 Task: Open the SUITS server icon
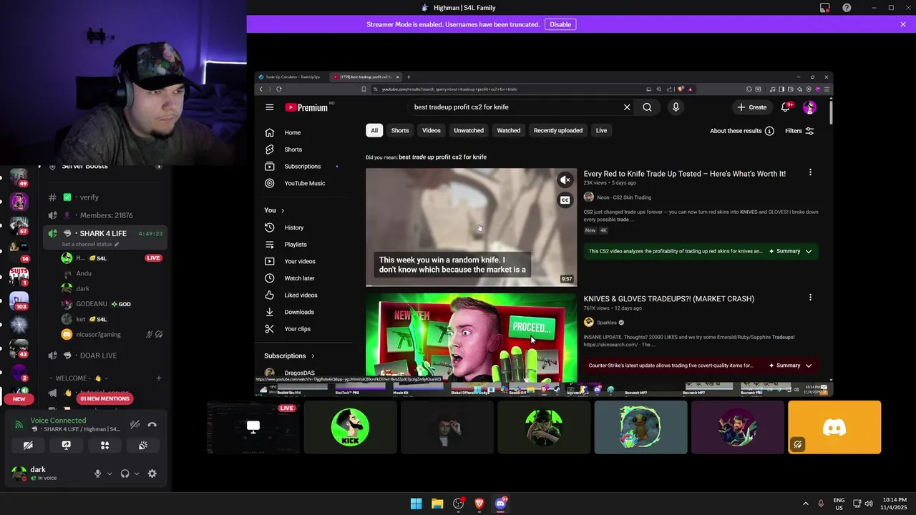pos(19,275)
